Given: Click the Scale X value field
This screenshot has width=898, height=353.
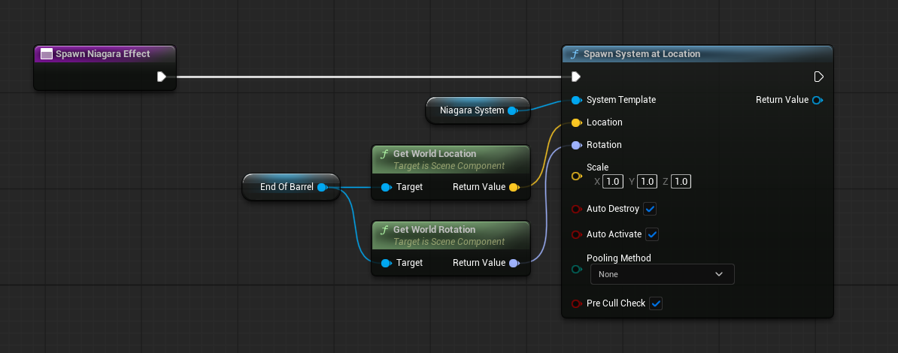Looking at the screenshot, I should coord(613,182).
